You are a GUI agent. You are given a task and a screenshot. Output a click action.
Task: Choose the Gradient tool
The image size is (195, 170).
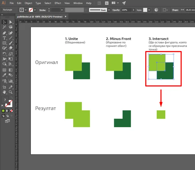click(x=11, y=70)
